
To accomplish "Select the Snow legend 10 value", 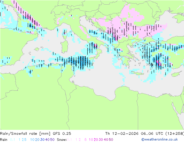I will click(x=91, y=140).
